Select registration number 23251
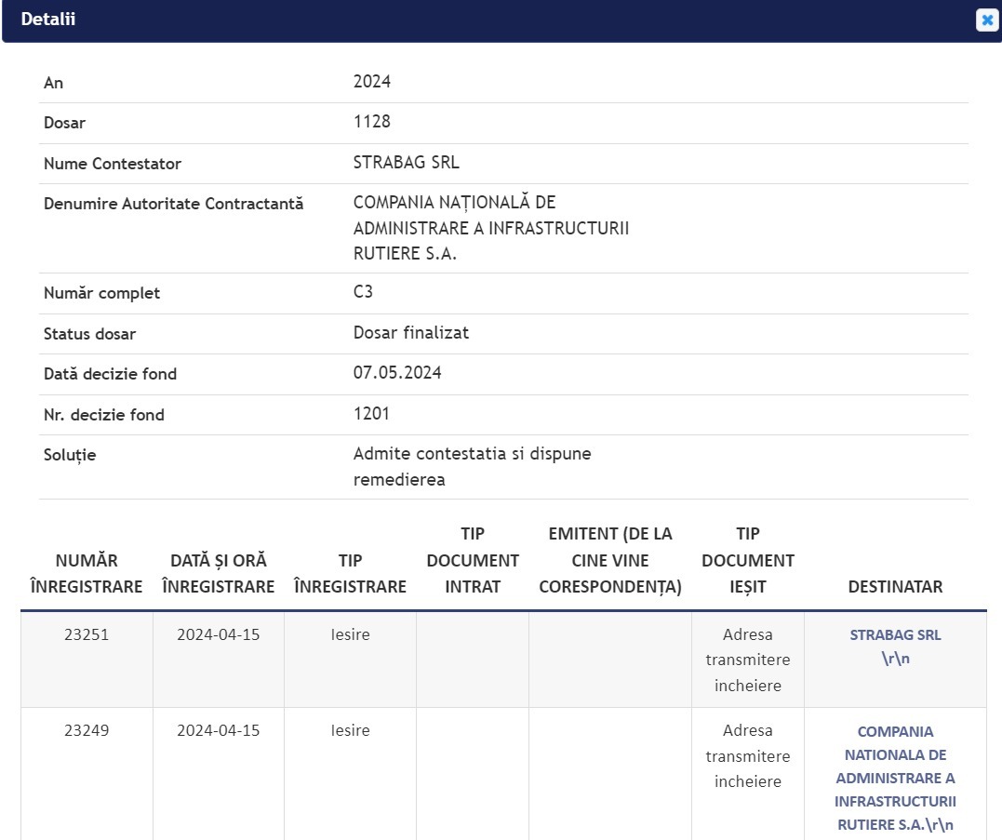This screenshot has height=840, width=1002. [x=87, y=634]
